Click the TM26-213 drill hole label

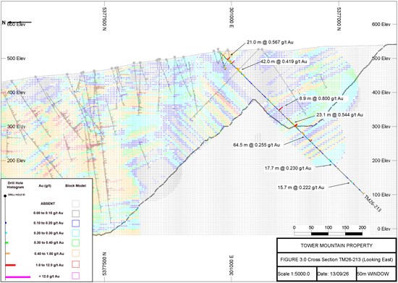coord(373,203)
